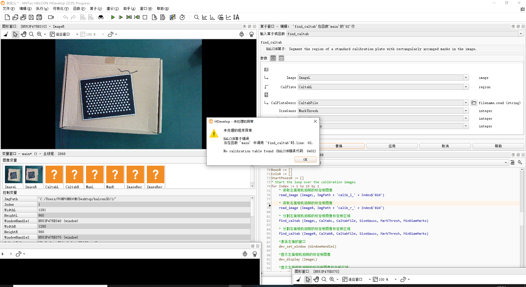Open the Image parameter ImageL dropdown

click(x=466, y=78)
